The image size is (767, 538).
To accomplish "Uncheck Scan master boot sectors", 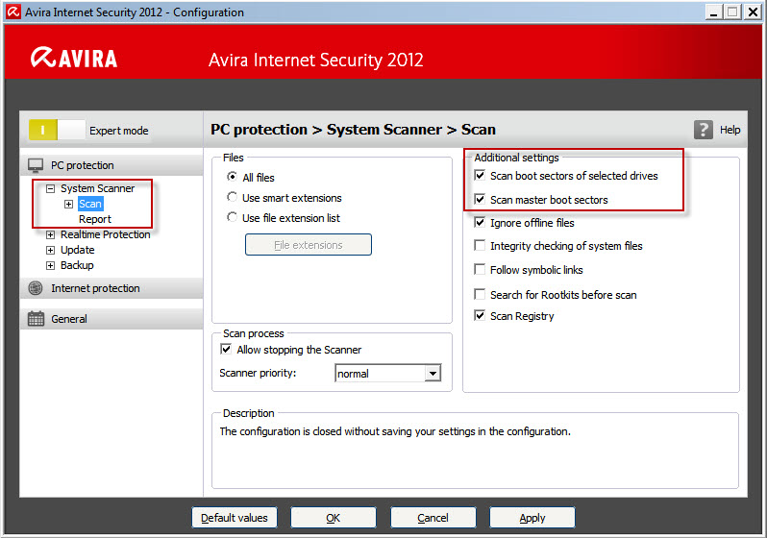I will click(480, 199).
